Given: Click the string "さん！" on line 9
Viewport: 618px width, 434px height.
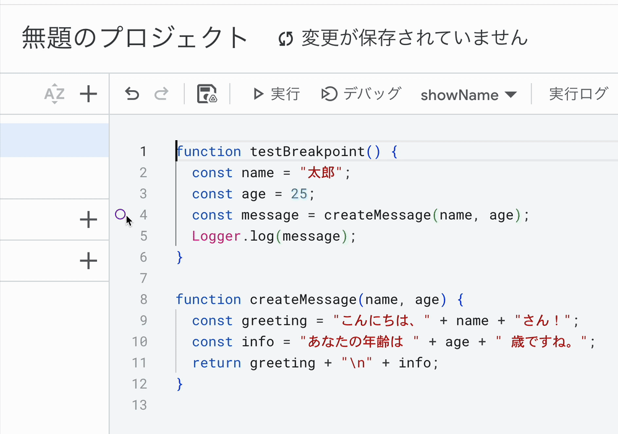Looking at the screenshot, I should tap(543, 321).
